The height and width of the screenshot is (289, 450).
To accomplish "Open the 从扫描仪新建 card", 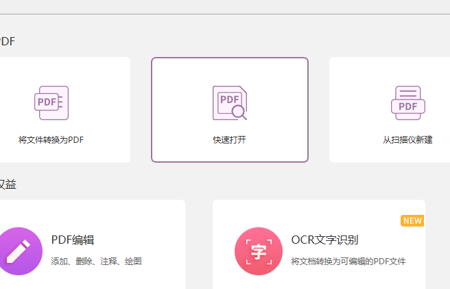I will [x=390, y=110].
